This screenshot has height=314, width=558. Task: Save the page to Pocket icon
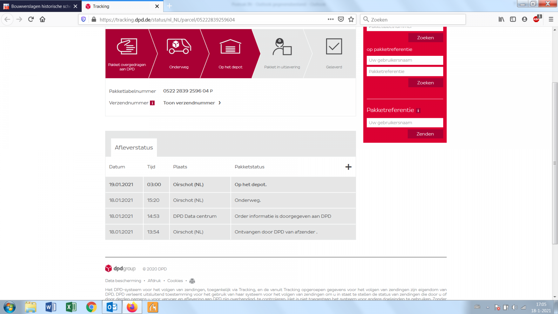click(x=341, y=19)
